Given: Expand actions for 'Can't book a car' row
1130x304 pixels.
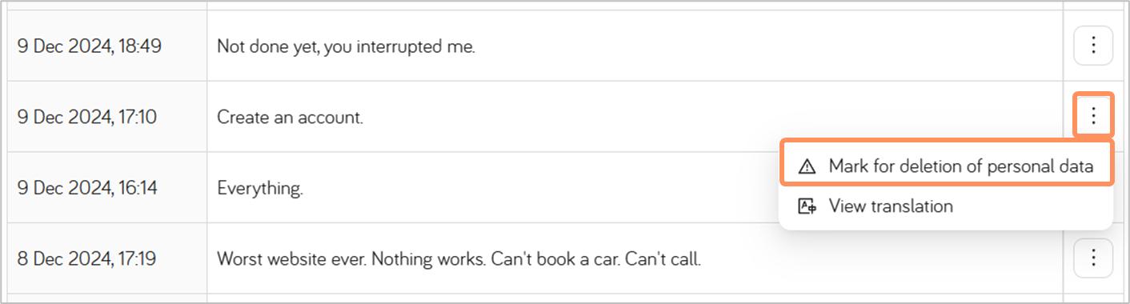Looking at the screenshot, I should (x=1092, y=258).
